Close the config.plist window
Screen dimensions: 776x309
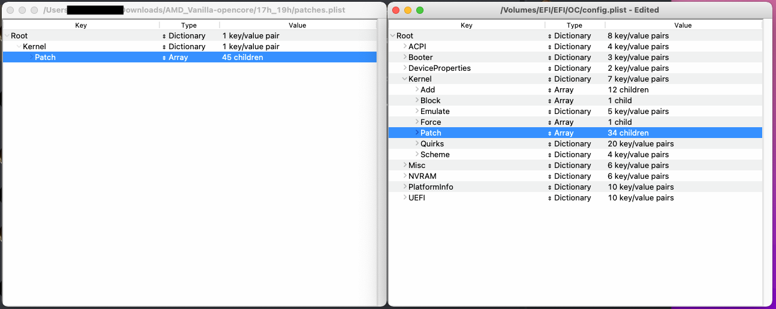pos(396,10)
